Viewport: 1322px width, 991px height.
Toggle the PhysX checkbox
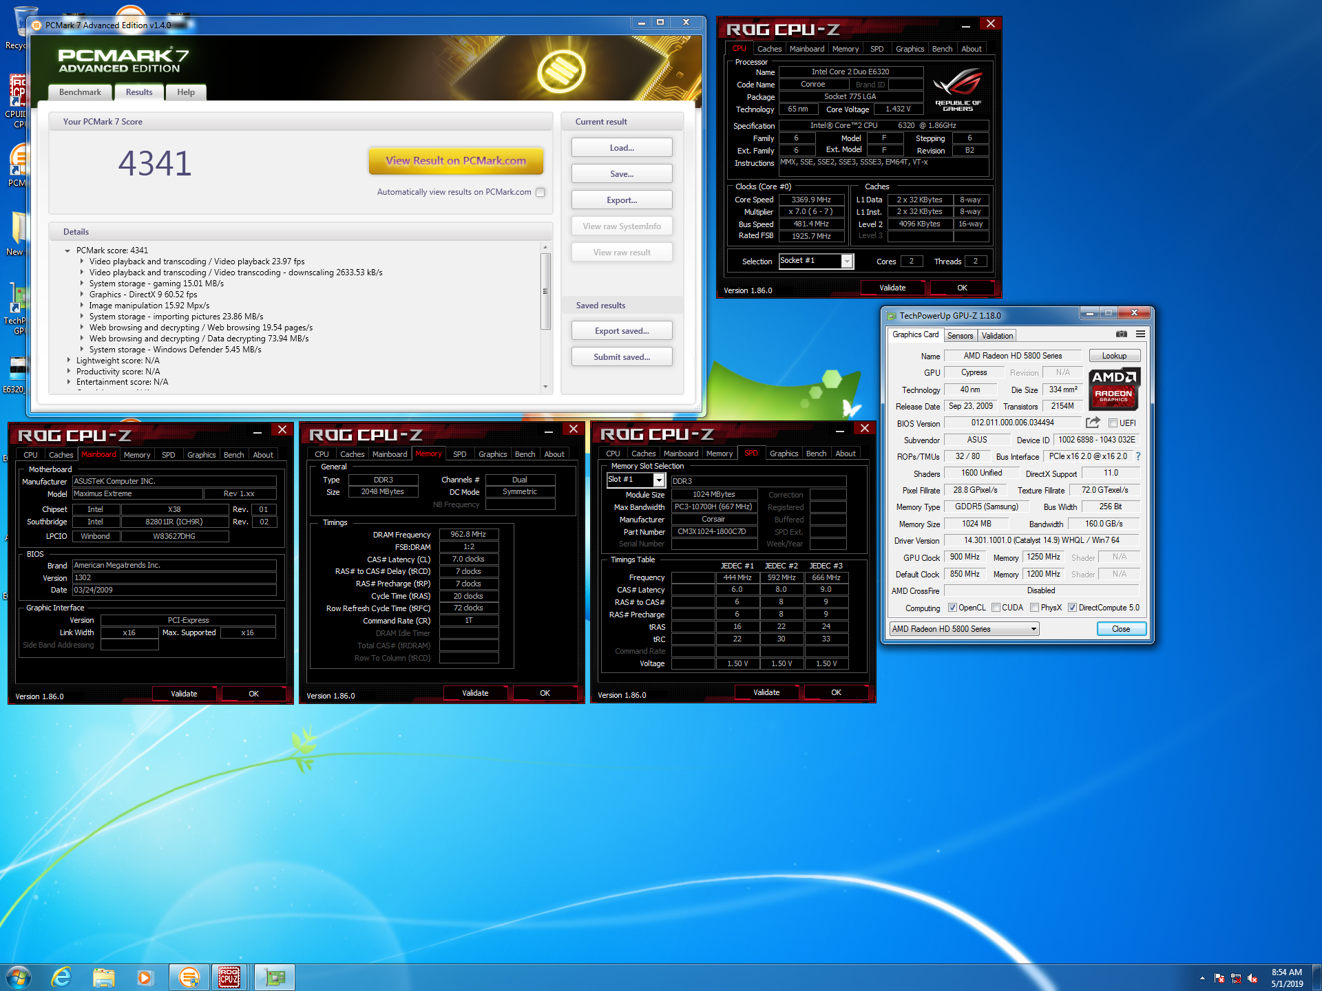[x=1034, y=608]
